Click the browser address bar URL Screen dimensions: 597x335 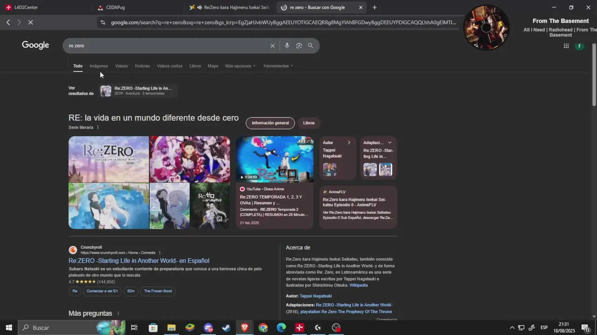click(x=283, y=22)
